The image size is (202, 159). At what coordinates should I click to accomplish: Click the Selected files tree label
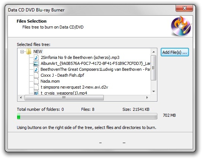click(x=33, y=44)
